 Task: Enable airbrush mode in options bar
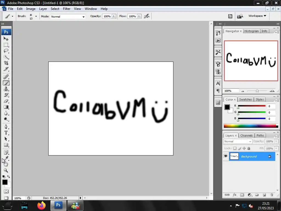coord(147,16)
